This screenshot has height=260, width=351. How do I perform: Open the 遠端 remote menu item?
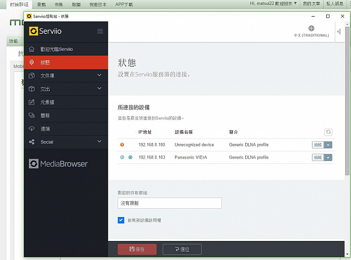click(66, 129)
